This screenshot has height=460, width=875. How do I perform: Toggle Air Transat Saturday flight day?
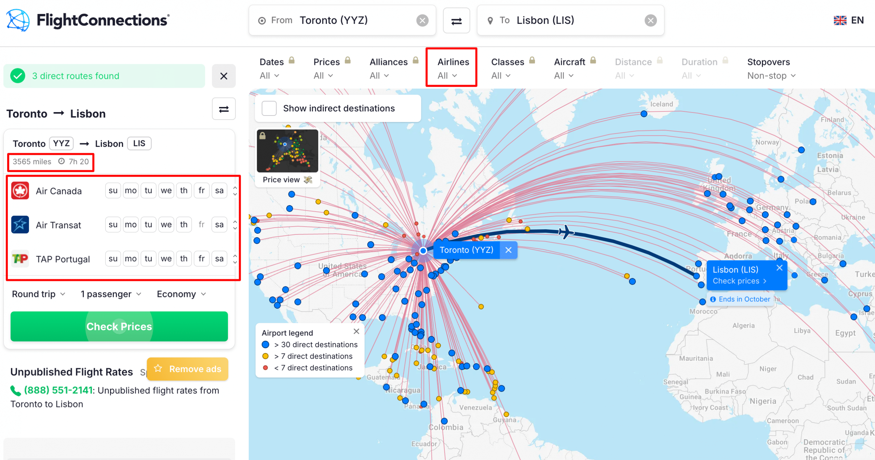219,225
